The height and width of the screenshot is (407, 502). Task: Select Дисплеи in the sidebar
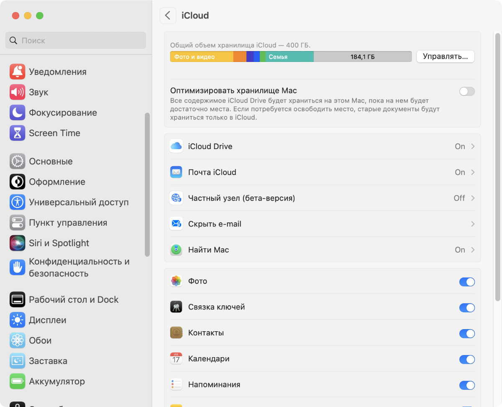coord(47,320)
